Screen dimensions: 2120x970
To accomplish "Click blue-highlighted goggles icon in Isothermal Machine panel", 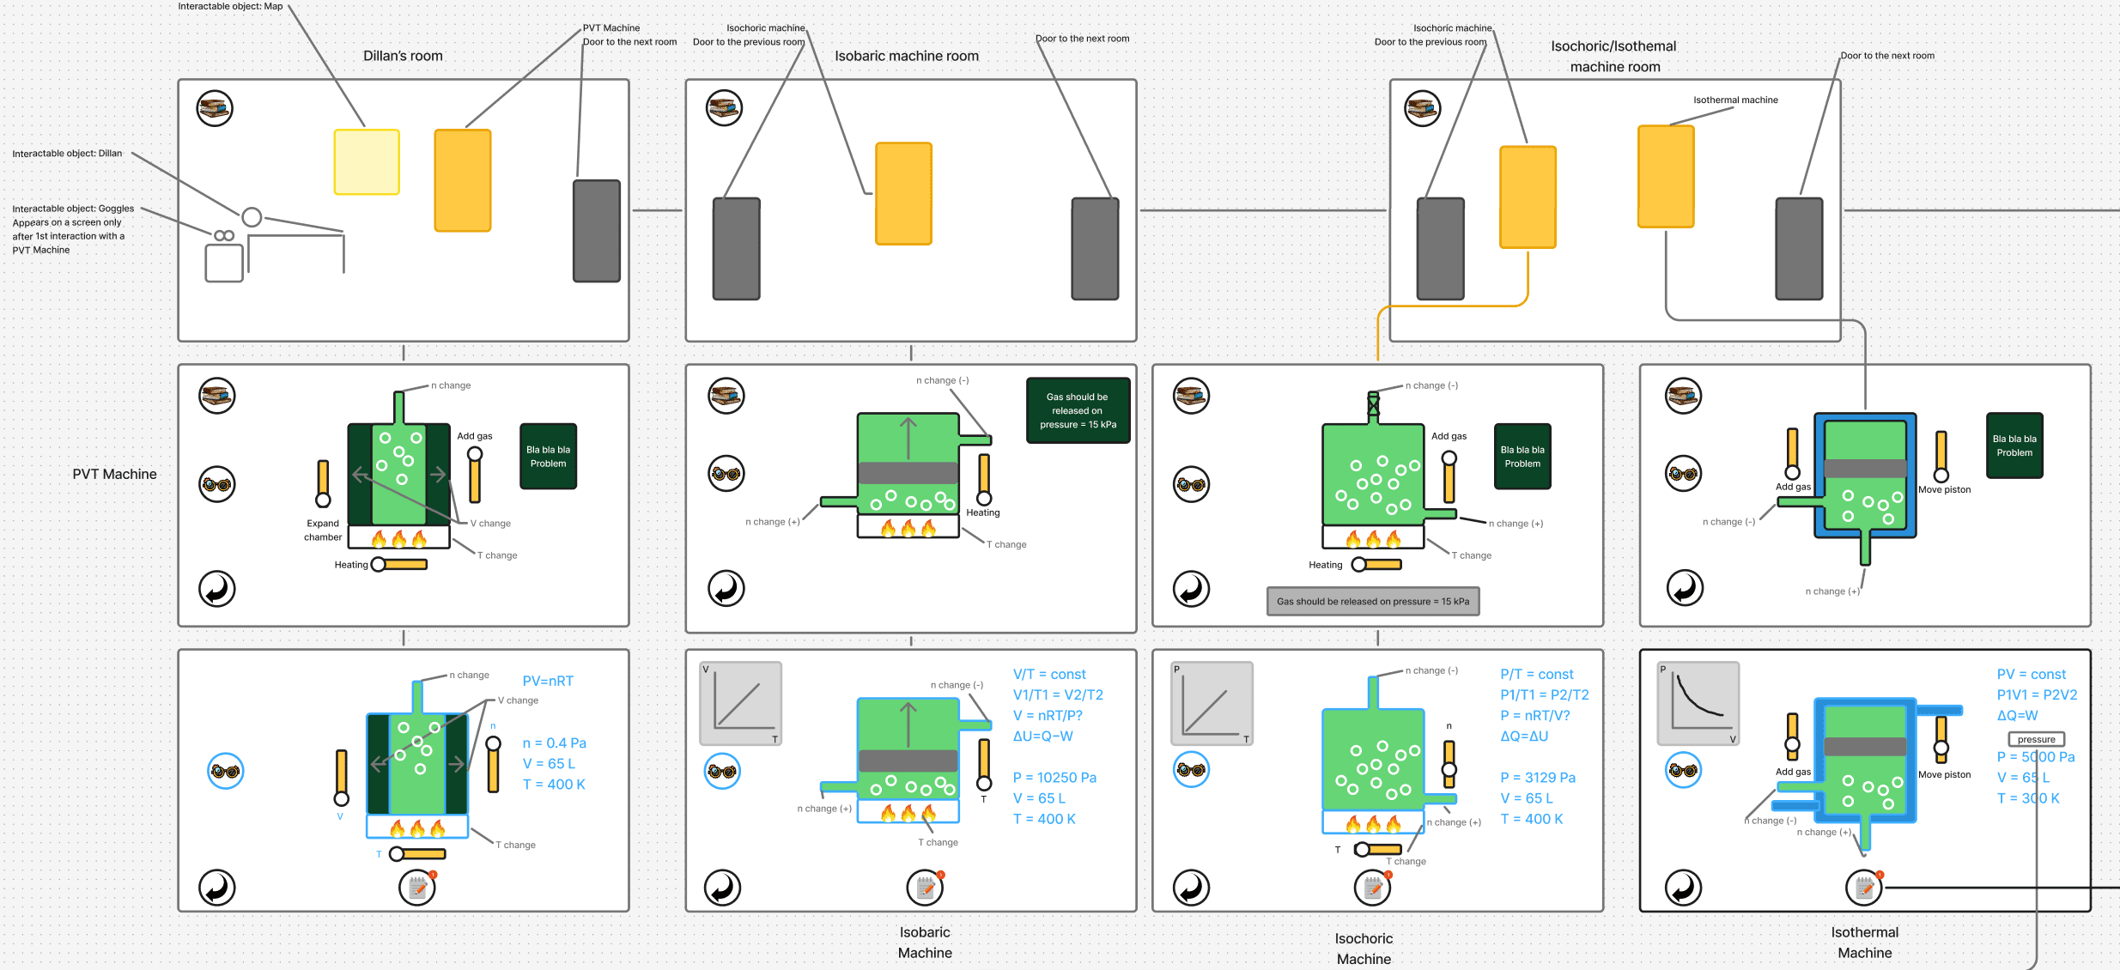I will (x=1683, y=770).
